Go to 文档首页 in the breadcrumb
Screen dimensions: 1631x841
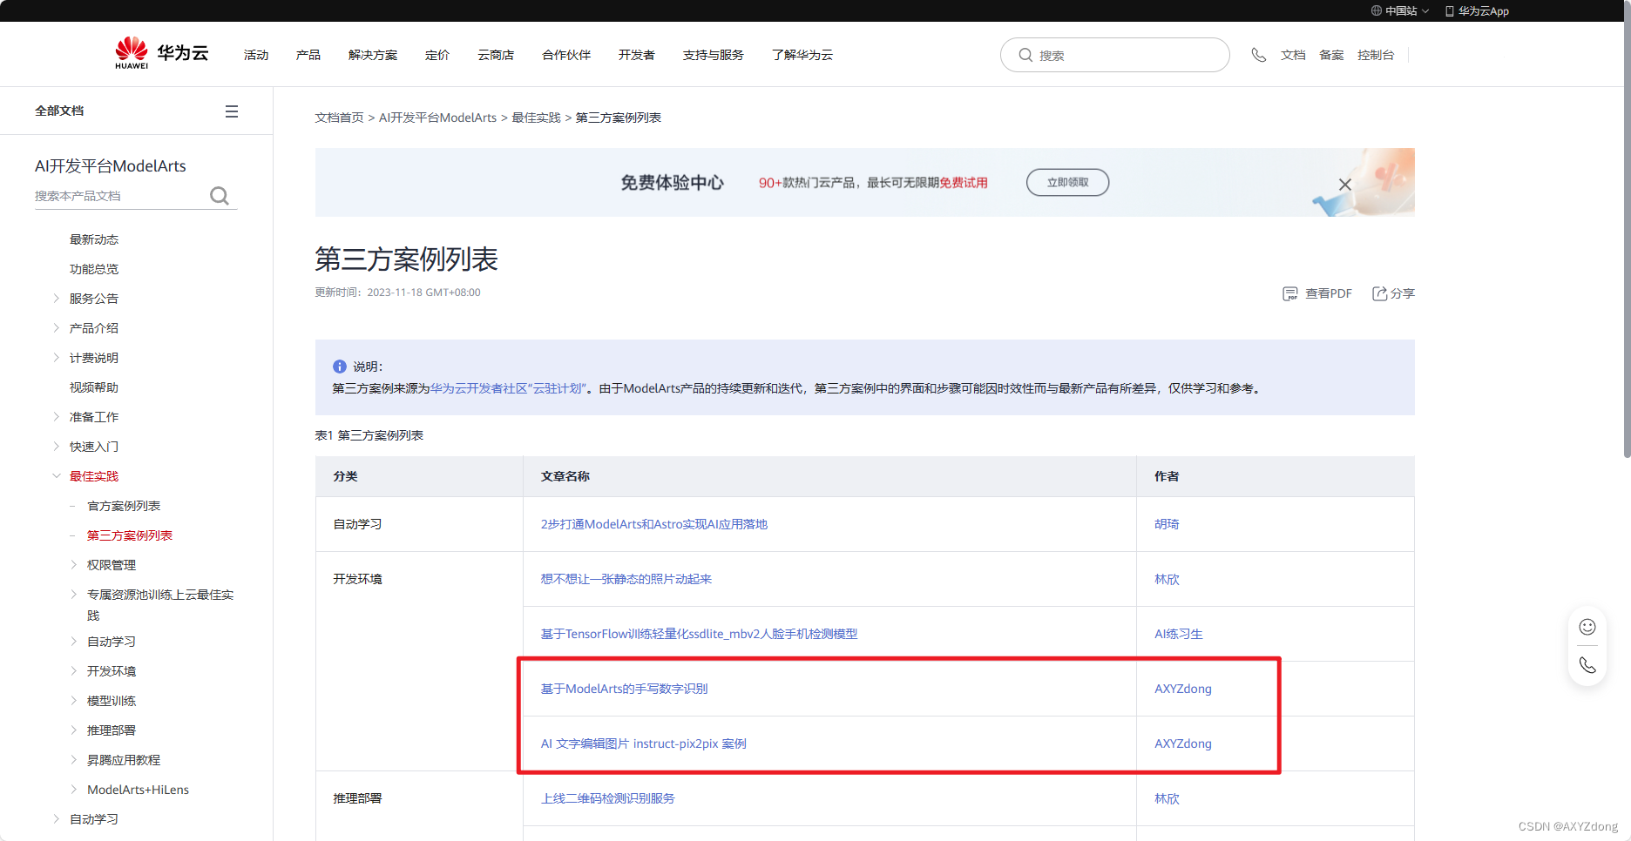pyautogui.click(x=339, y=118)
